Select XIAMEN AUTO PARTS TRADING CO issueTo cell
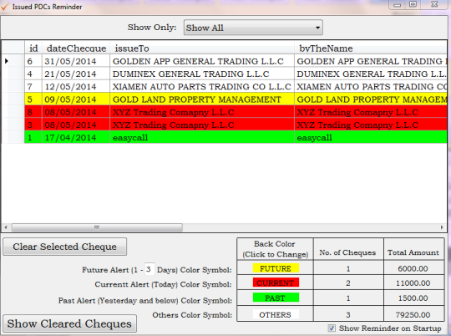451x336 pixels. tap(202, 86)
